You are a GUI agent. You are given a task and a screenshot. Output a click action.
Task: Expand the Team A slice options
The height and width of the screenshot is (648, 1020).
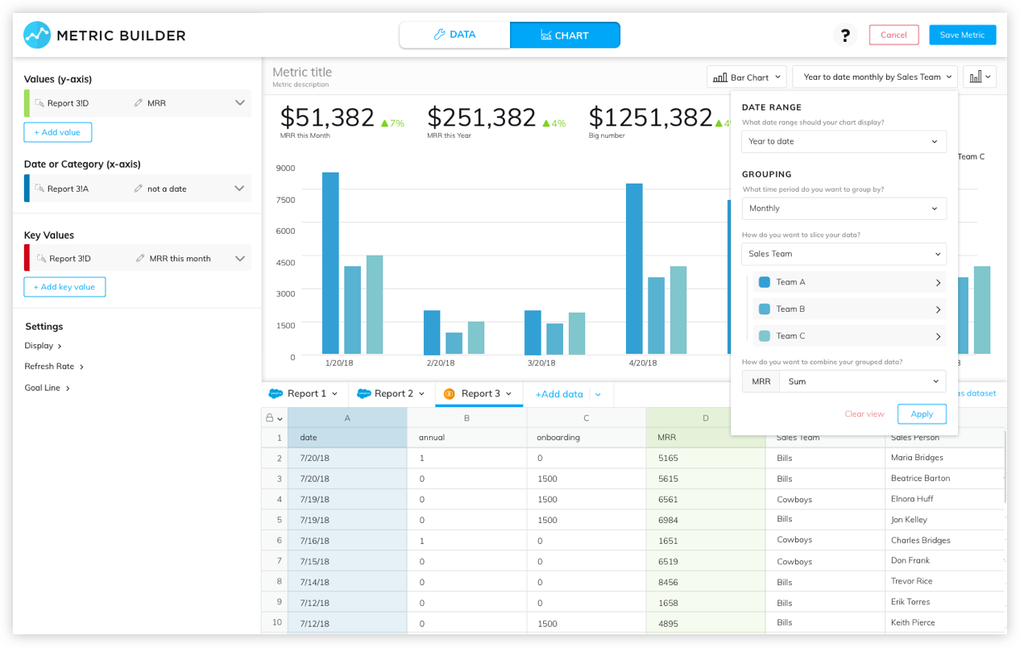pyautogui.click(x=938, y=282)
